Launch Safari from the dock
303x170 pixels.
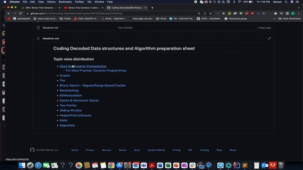pyautogui.click(x=38, y=165)
